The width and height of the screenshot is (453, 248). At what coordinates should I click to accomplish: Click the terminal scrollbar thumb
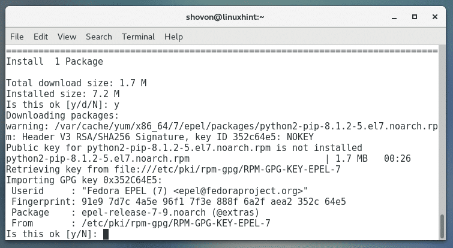point(442,225)
